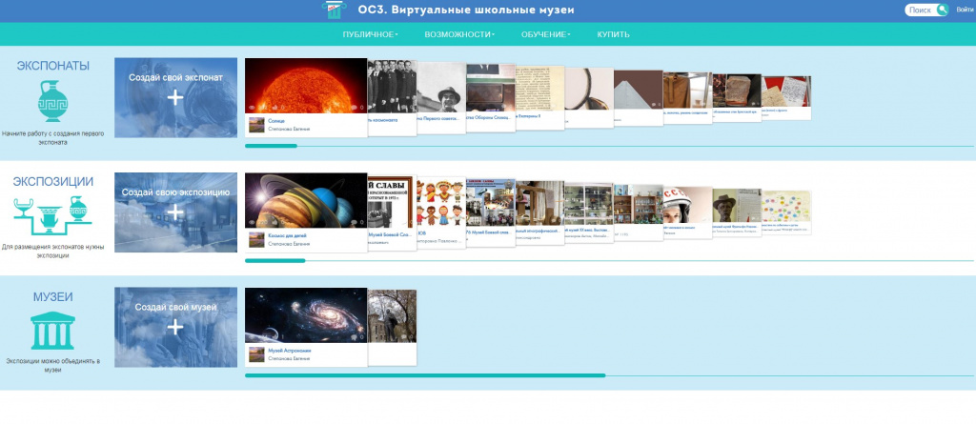Click plus sign on Создай свою экспозицию
This screenshot has width=976, height=424.
[x=175, y=212]
